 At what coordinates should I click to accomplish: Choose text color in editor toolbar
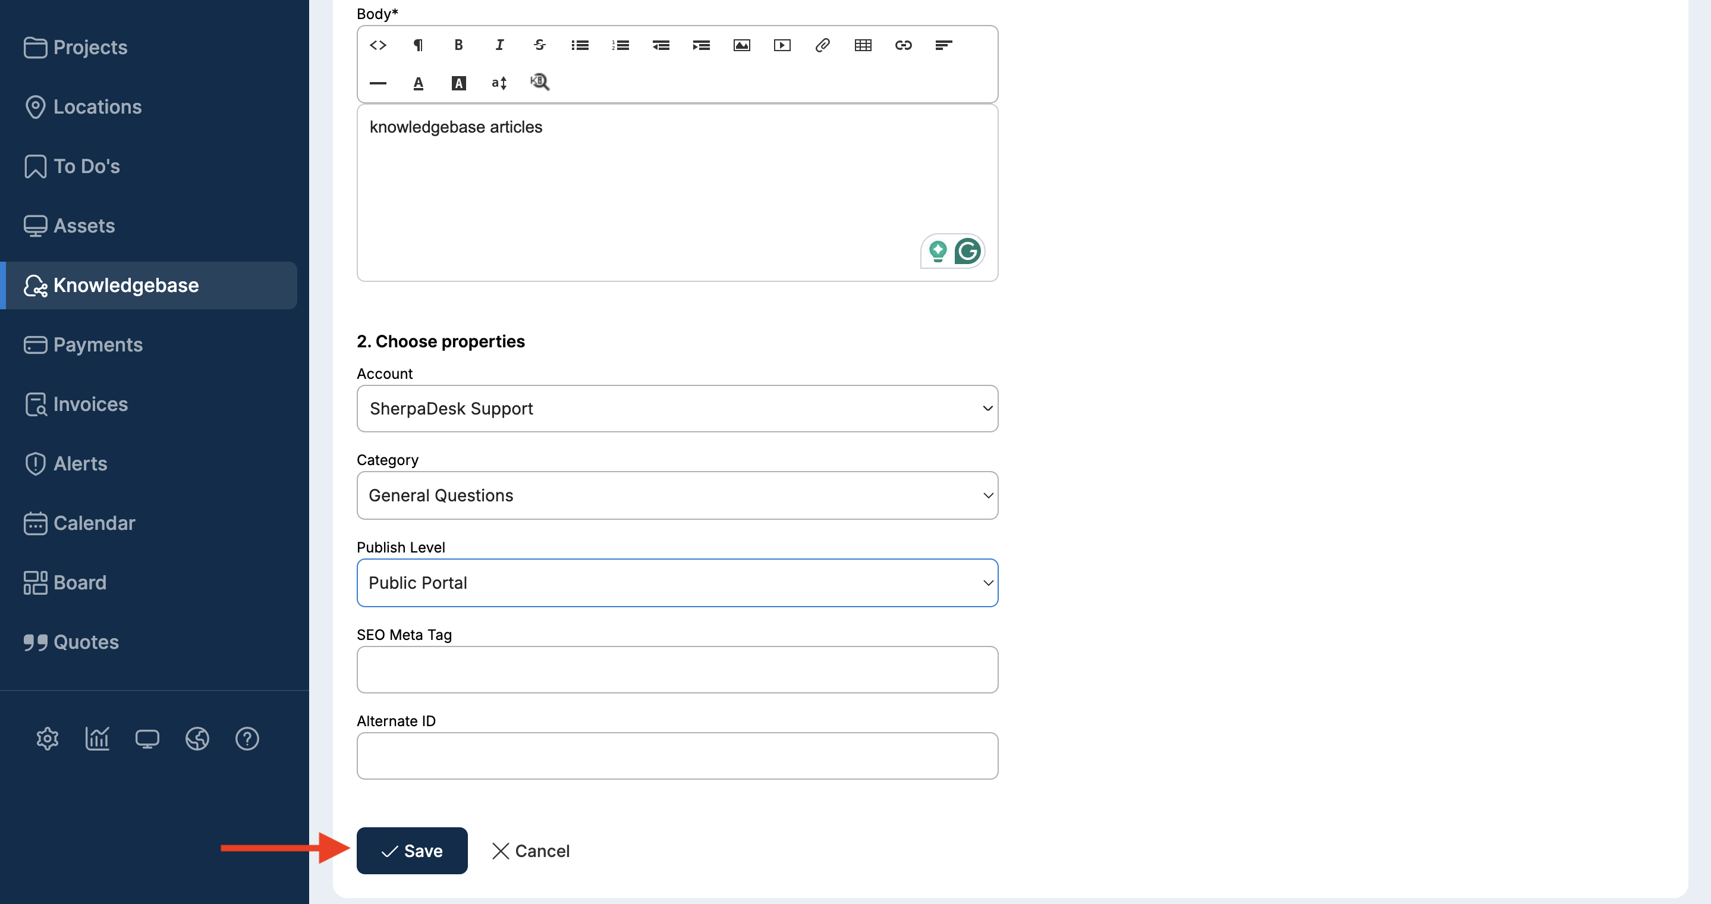[x=418, y=83]
